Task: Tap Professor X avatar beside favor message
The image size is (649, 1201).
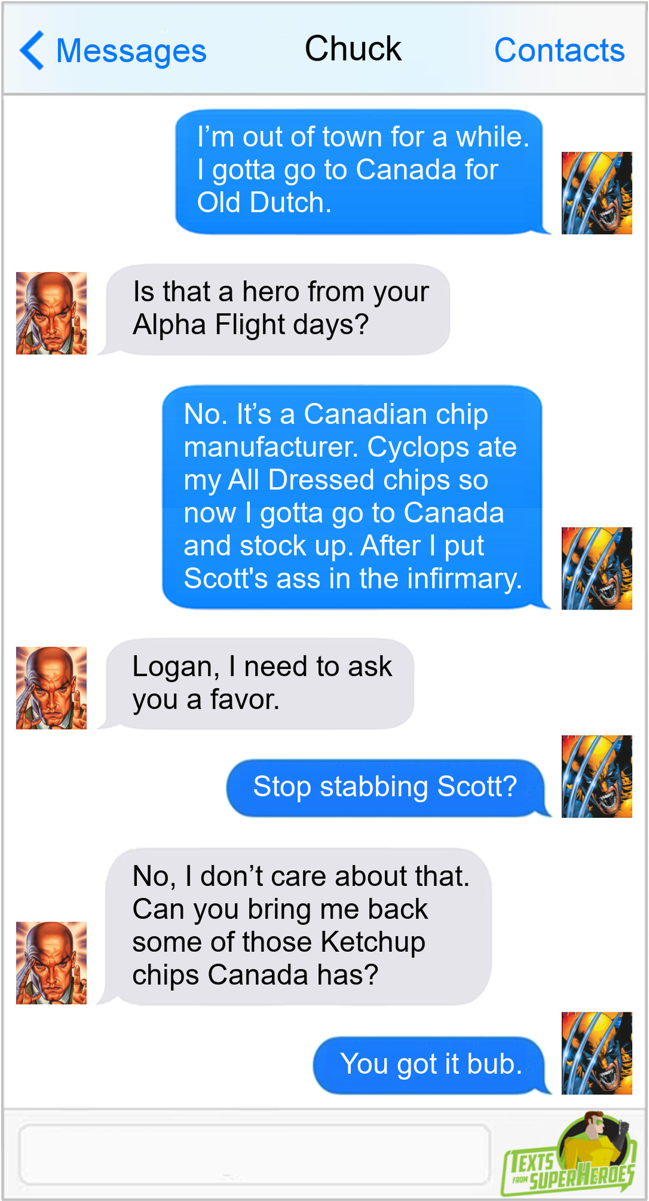Action: (x=51, y=688)
